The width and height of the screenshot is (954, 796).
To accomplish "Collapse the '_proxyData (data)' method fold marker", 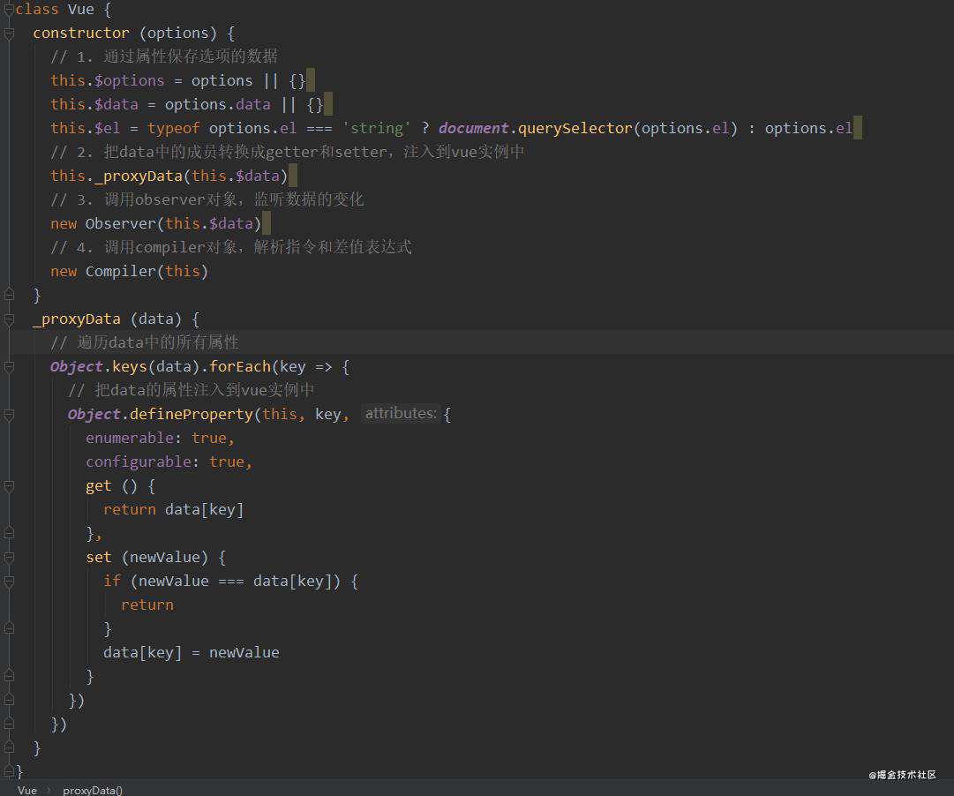I will click(9, 319).
